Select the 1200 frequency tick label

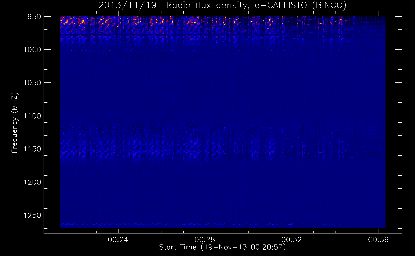[x=32, y=182]
